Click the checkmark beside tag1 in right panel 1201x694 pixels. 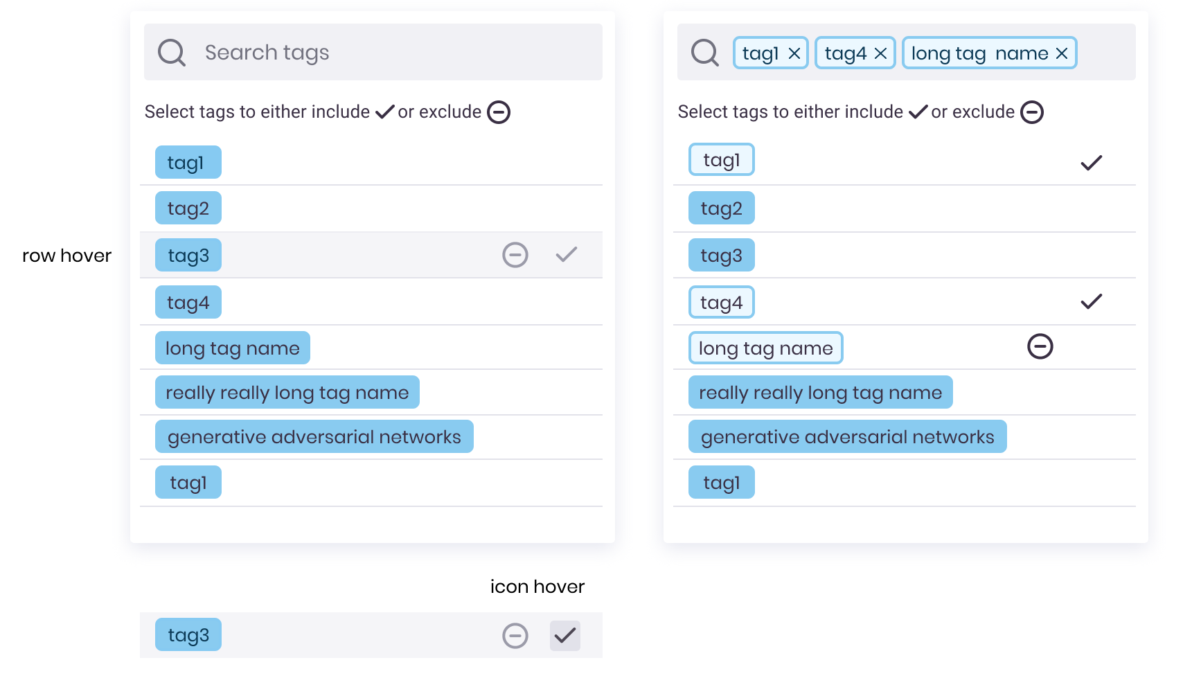[1092, 163]
